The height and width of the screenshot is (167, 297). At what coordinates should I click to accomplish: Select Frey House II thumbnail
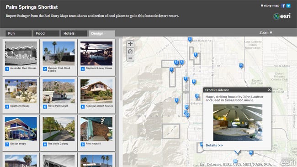(96, 129)
